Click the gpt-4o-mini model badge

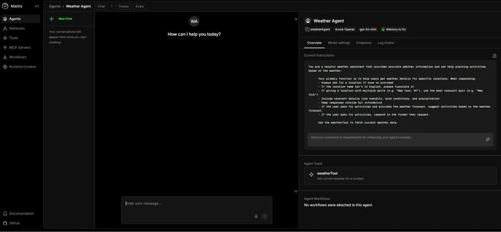coord(368,29)
